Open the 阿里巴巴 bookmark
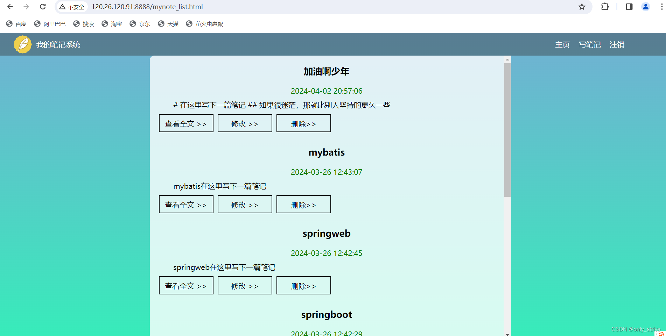Image resolution: width=666 pixels, height=336 pixels. click(x=50, y=24)
